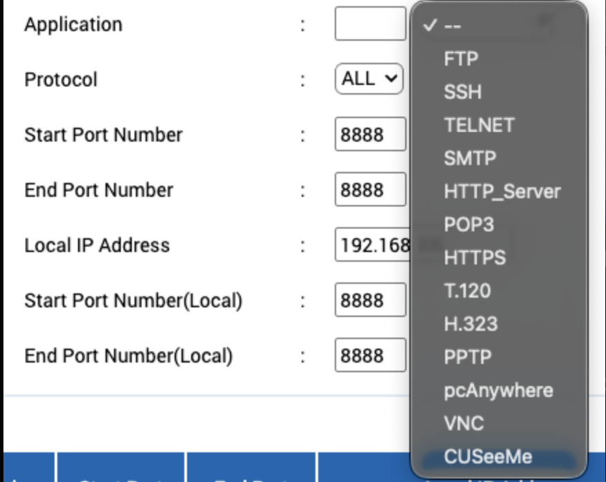The width and height of the screenshot is (606, 482).
Task: Pick the TELNET application option
Action: tap(479, 125)
